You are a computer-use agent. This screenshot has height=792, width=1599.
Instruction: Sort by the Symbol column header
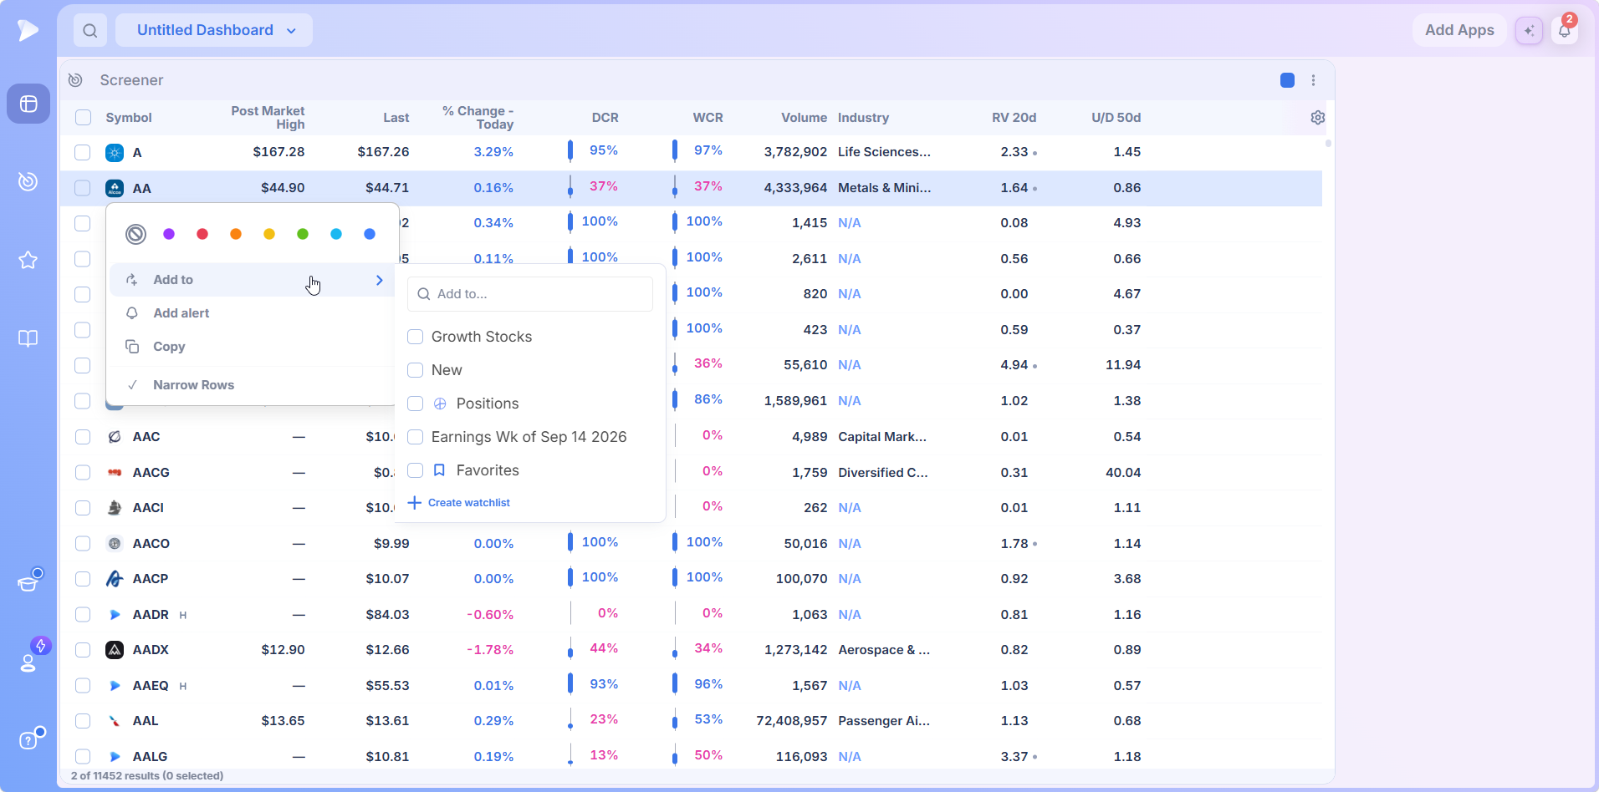coord(129,118)
